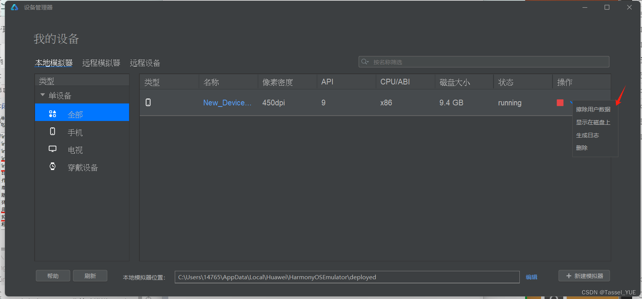The height and width of the screenshot is (299, 642).
Task: Click the 9.4 GB disk size cell
Action: coord(451,103)
